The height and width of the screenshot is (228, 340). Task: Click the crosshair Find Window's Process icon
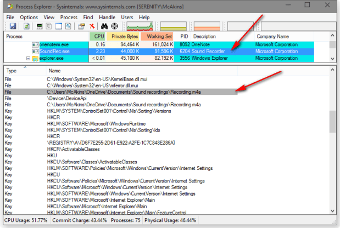click(114, 26)
